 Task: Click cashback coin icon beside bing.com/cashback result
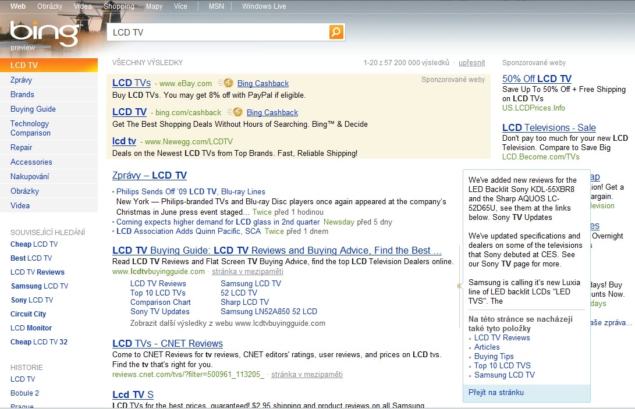pos(237,112)
